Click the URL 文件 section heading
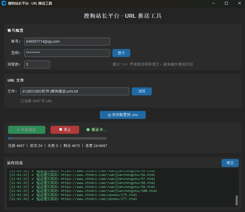Screen dimensions: 245x212 tap(16, 80)
